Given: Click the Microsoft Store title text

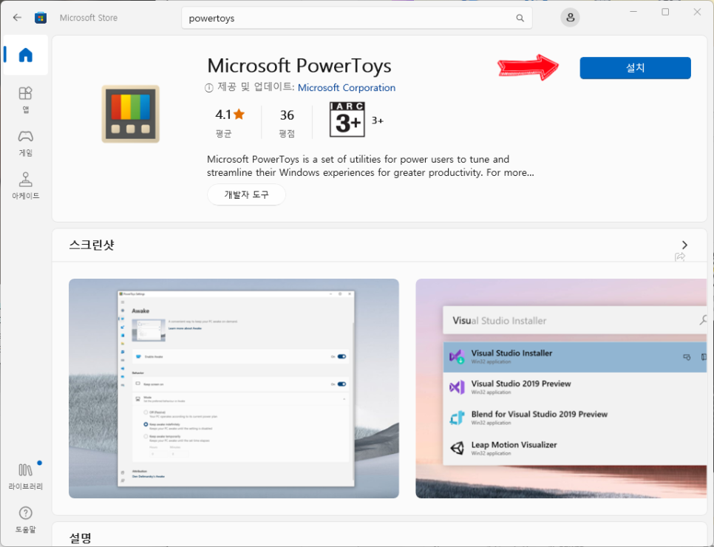Looking at the screenshot, I should (x=89, y=18).
